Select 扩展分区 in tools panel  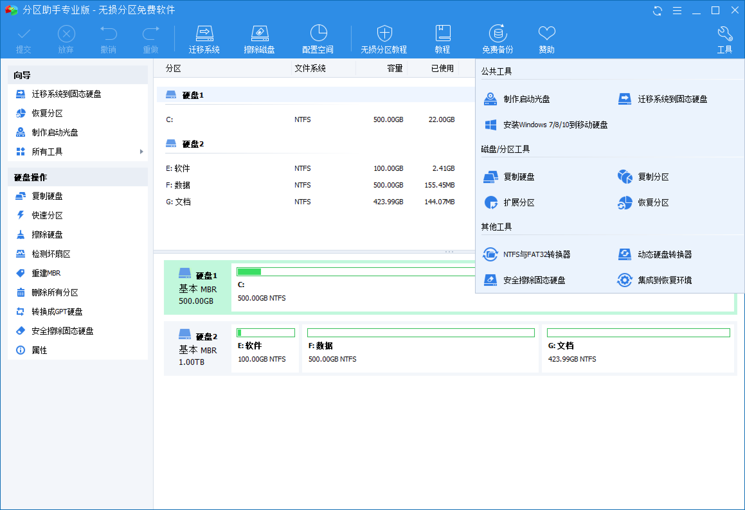click(x=509, y=202)
